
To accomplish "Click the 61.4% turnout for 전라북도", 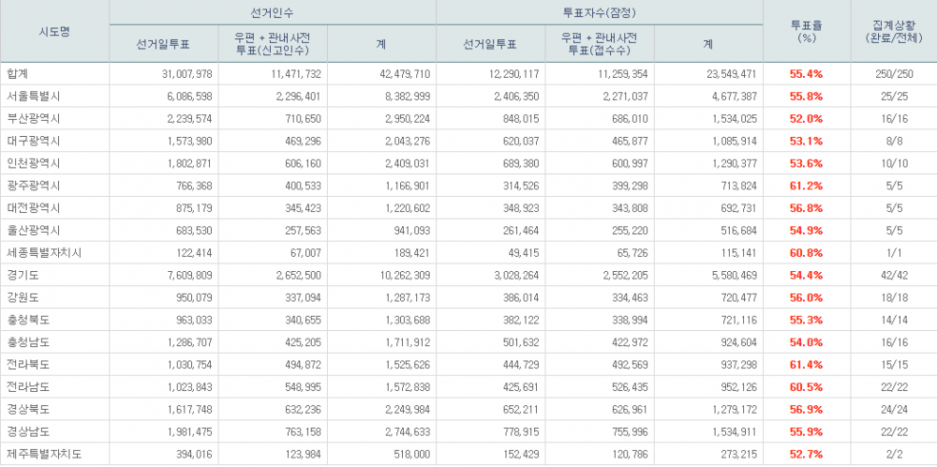I will (x=808, y=364).
